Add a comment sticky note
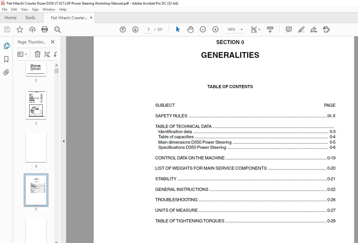The image size is (358, 243). point(289,29)
